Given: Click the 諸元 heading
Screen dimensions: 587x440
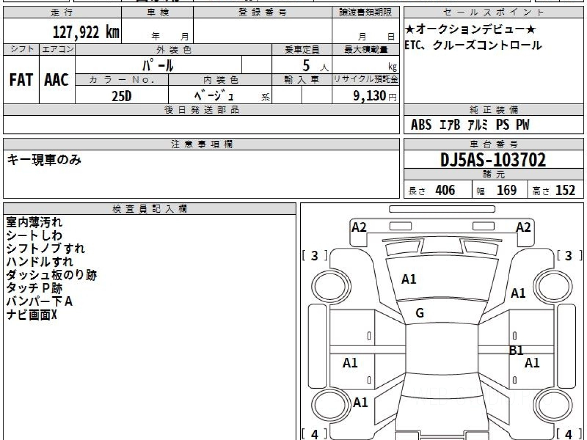Looking at the screenshot, I should (494, 175).
